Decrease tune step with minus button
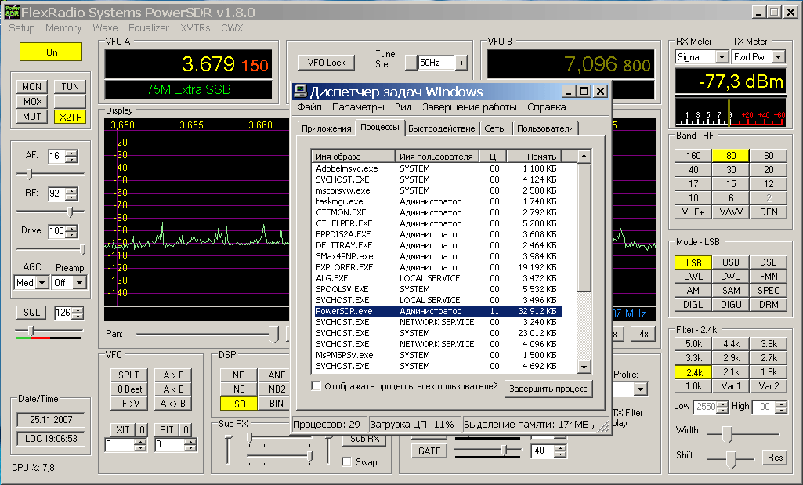The width and height of the screenshot is (803, 485). 411,63
